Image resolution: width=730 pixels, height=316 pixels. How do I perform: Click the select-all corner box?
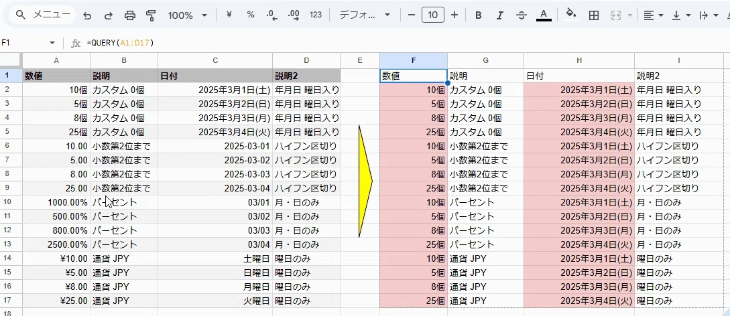click(x=11, y=60)
